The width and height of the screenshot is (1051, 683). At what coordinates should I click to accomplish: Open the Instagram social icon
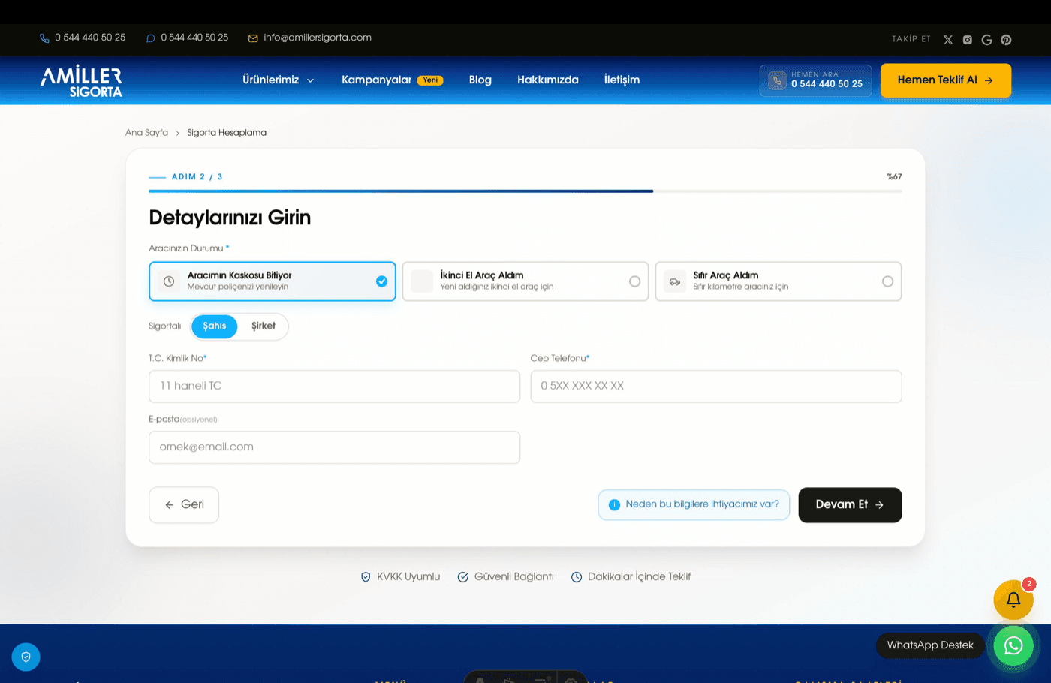968,40
